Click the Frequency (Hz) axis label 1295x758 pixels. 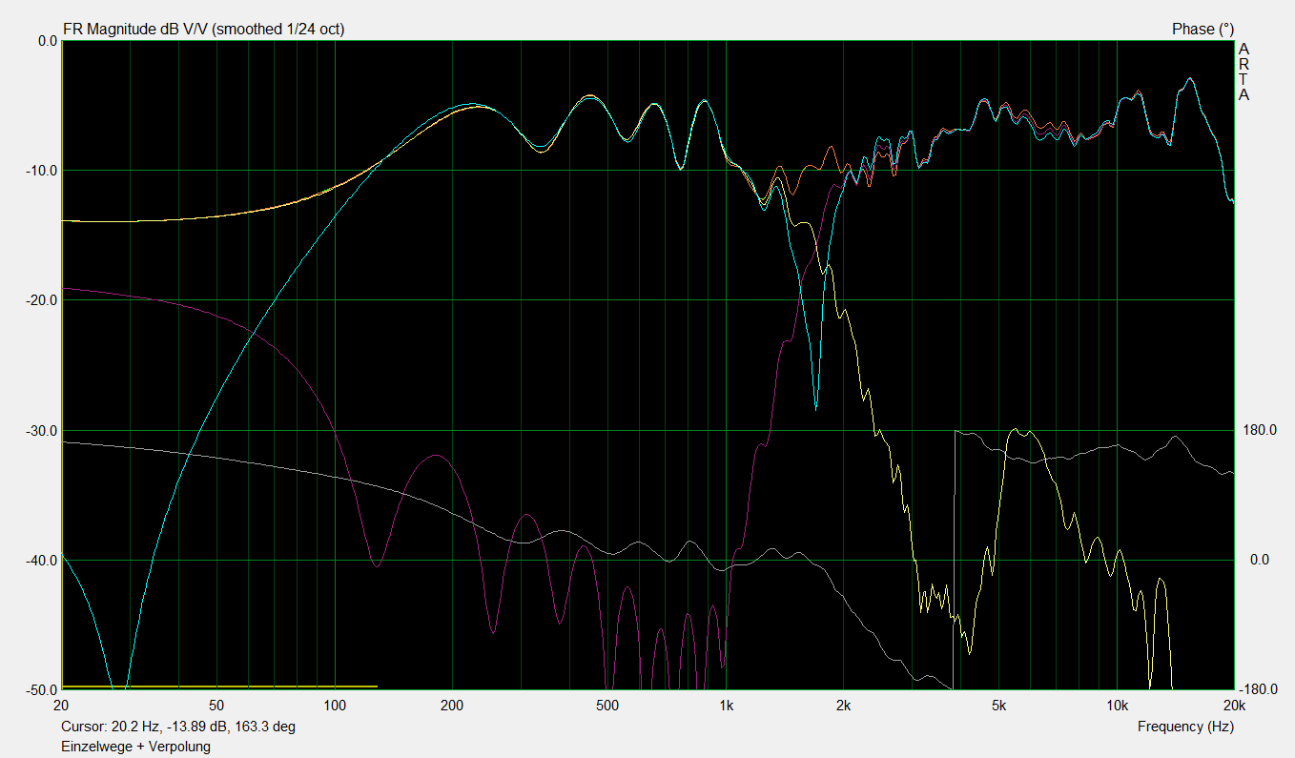pos(1185,727)
